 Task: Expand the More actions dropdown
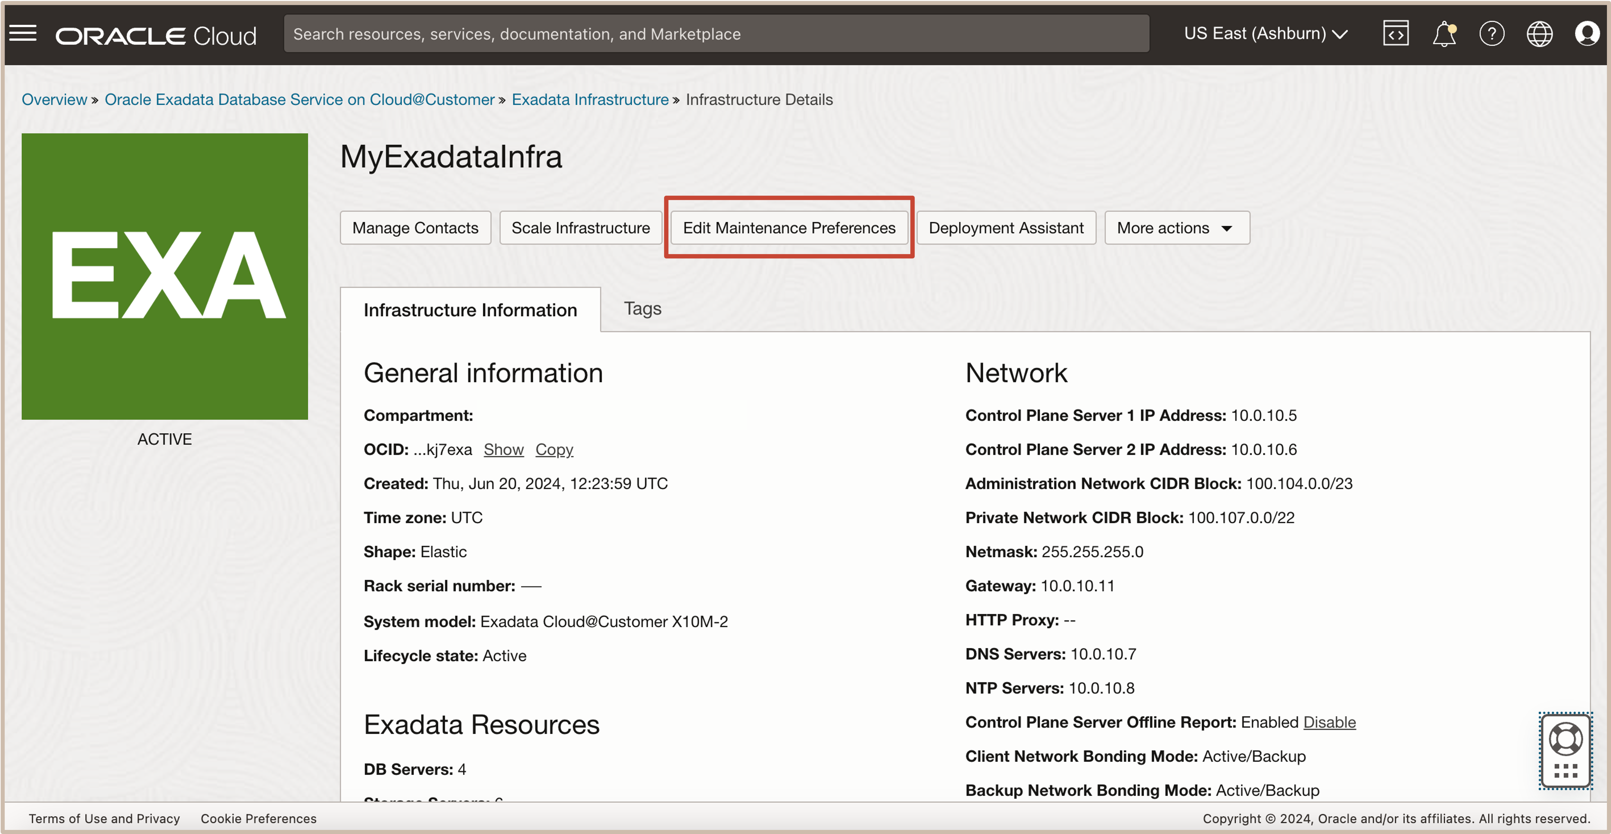1176,228
